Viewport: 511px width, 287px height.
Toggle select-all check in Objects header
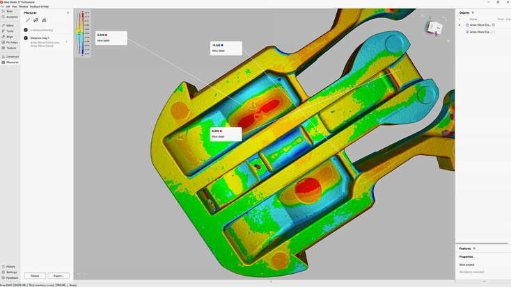pos(460,19)
